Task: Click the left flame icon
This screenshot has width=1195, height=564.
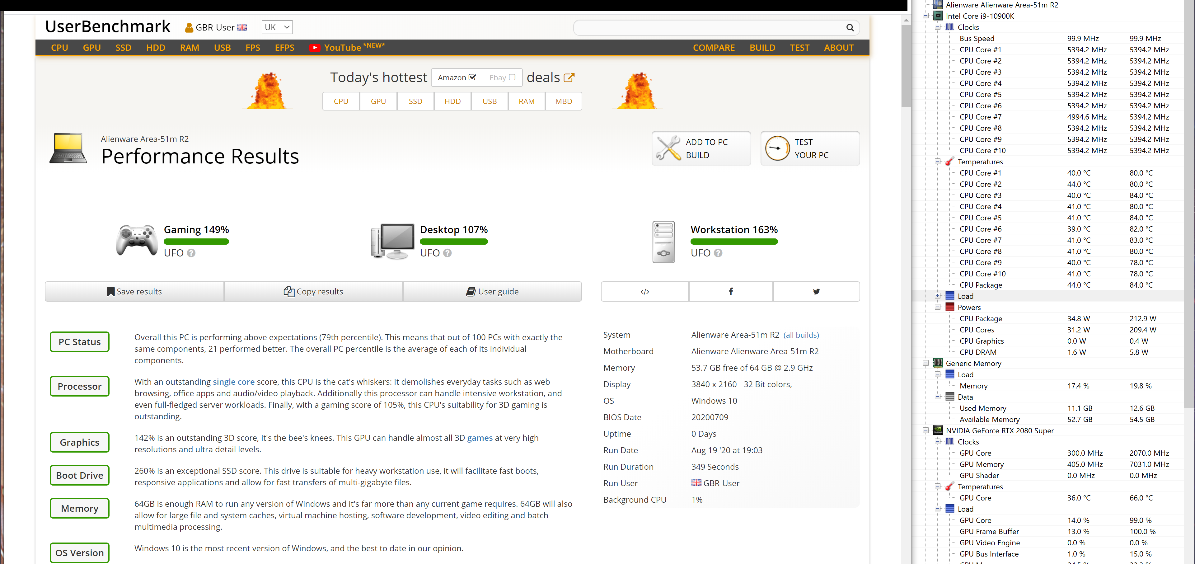Action: (268, 91)
